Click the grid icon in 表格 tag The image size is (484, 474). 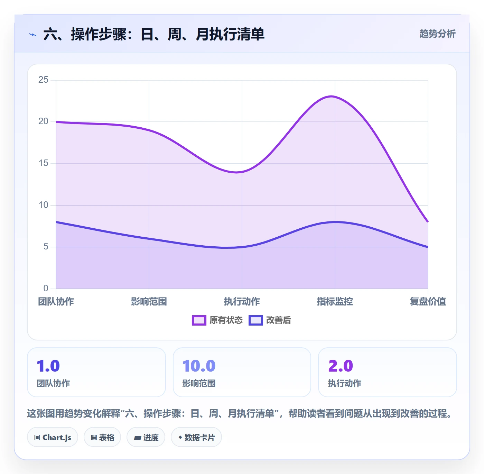point(94,438)
